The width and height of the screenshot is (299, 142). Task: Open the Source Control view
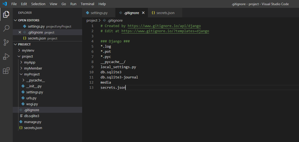pyautogui.click(x=6, y=42)
